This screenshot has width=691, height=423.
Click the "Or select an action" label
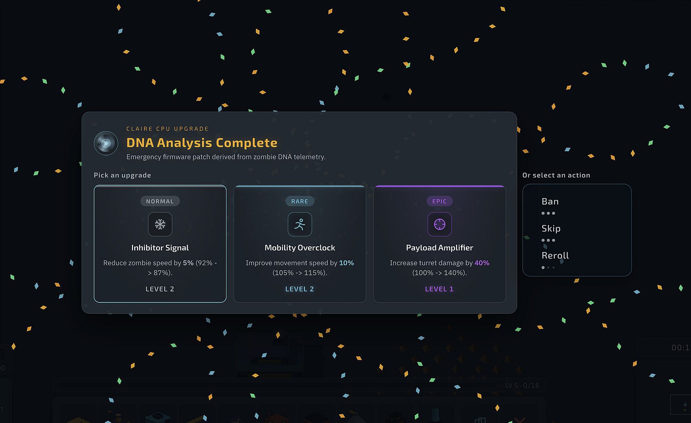[x=556, y=175]
